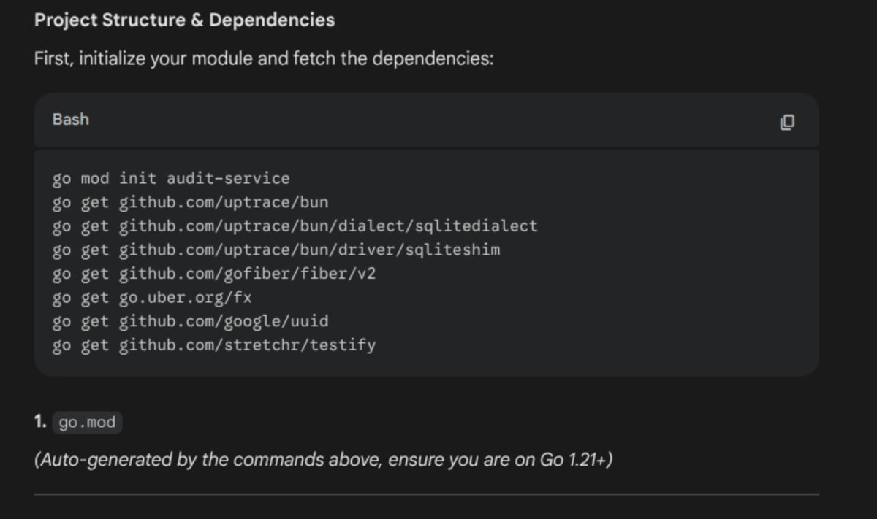Click the line ending in 'sqliteshim'
Image resolution: width=877 pixels, height=519 pixels.
(276, 250)
